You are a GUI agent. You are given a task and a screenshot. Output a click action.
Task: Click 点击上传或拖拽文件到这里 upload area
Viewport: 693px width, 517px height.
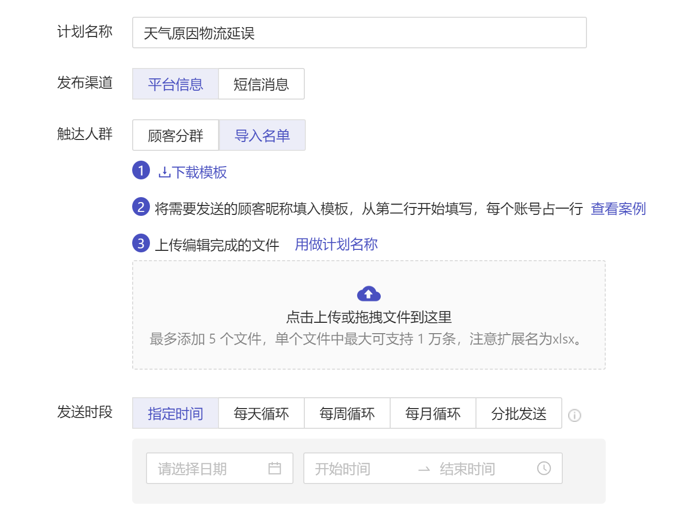[368, 315]
